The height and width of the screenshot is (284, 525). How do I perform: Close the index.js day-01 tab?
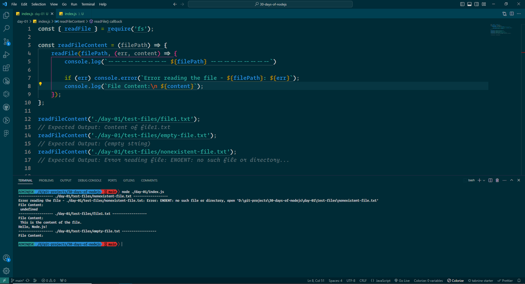[x=52, y=14]
